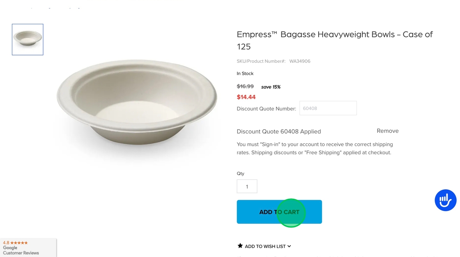This screenshot has height=257, width=460.
Task: Click the SKU number WA34906
Action: click(300, 61)
